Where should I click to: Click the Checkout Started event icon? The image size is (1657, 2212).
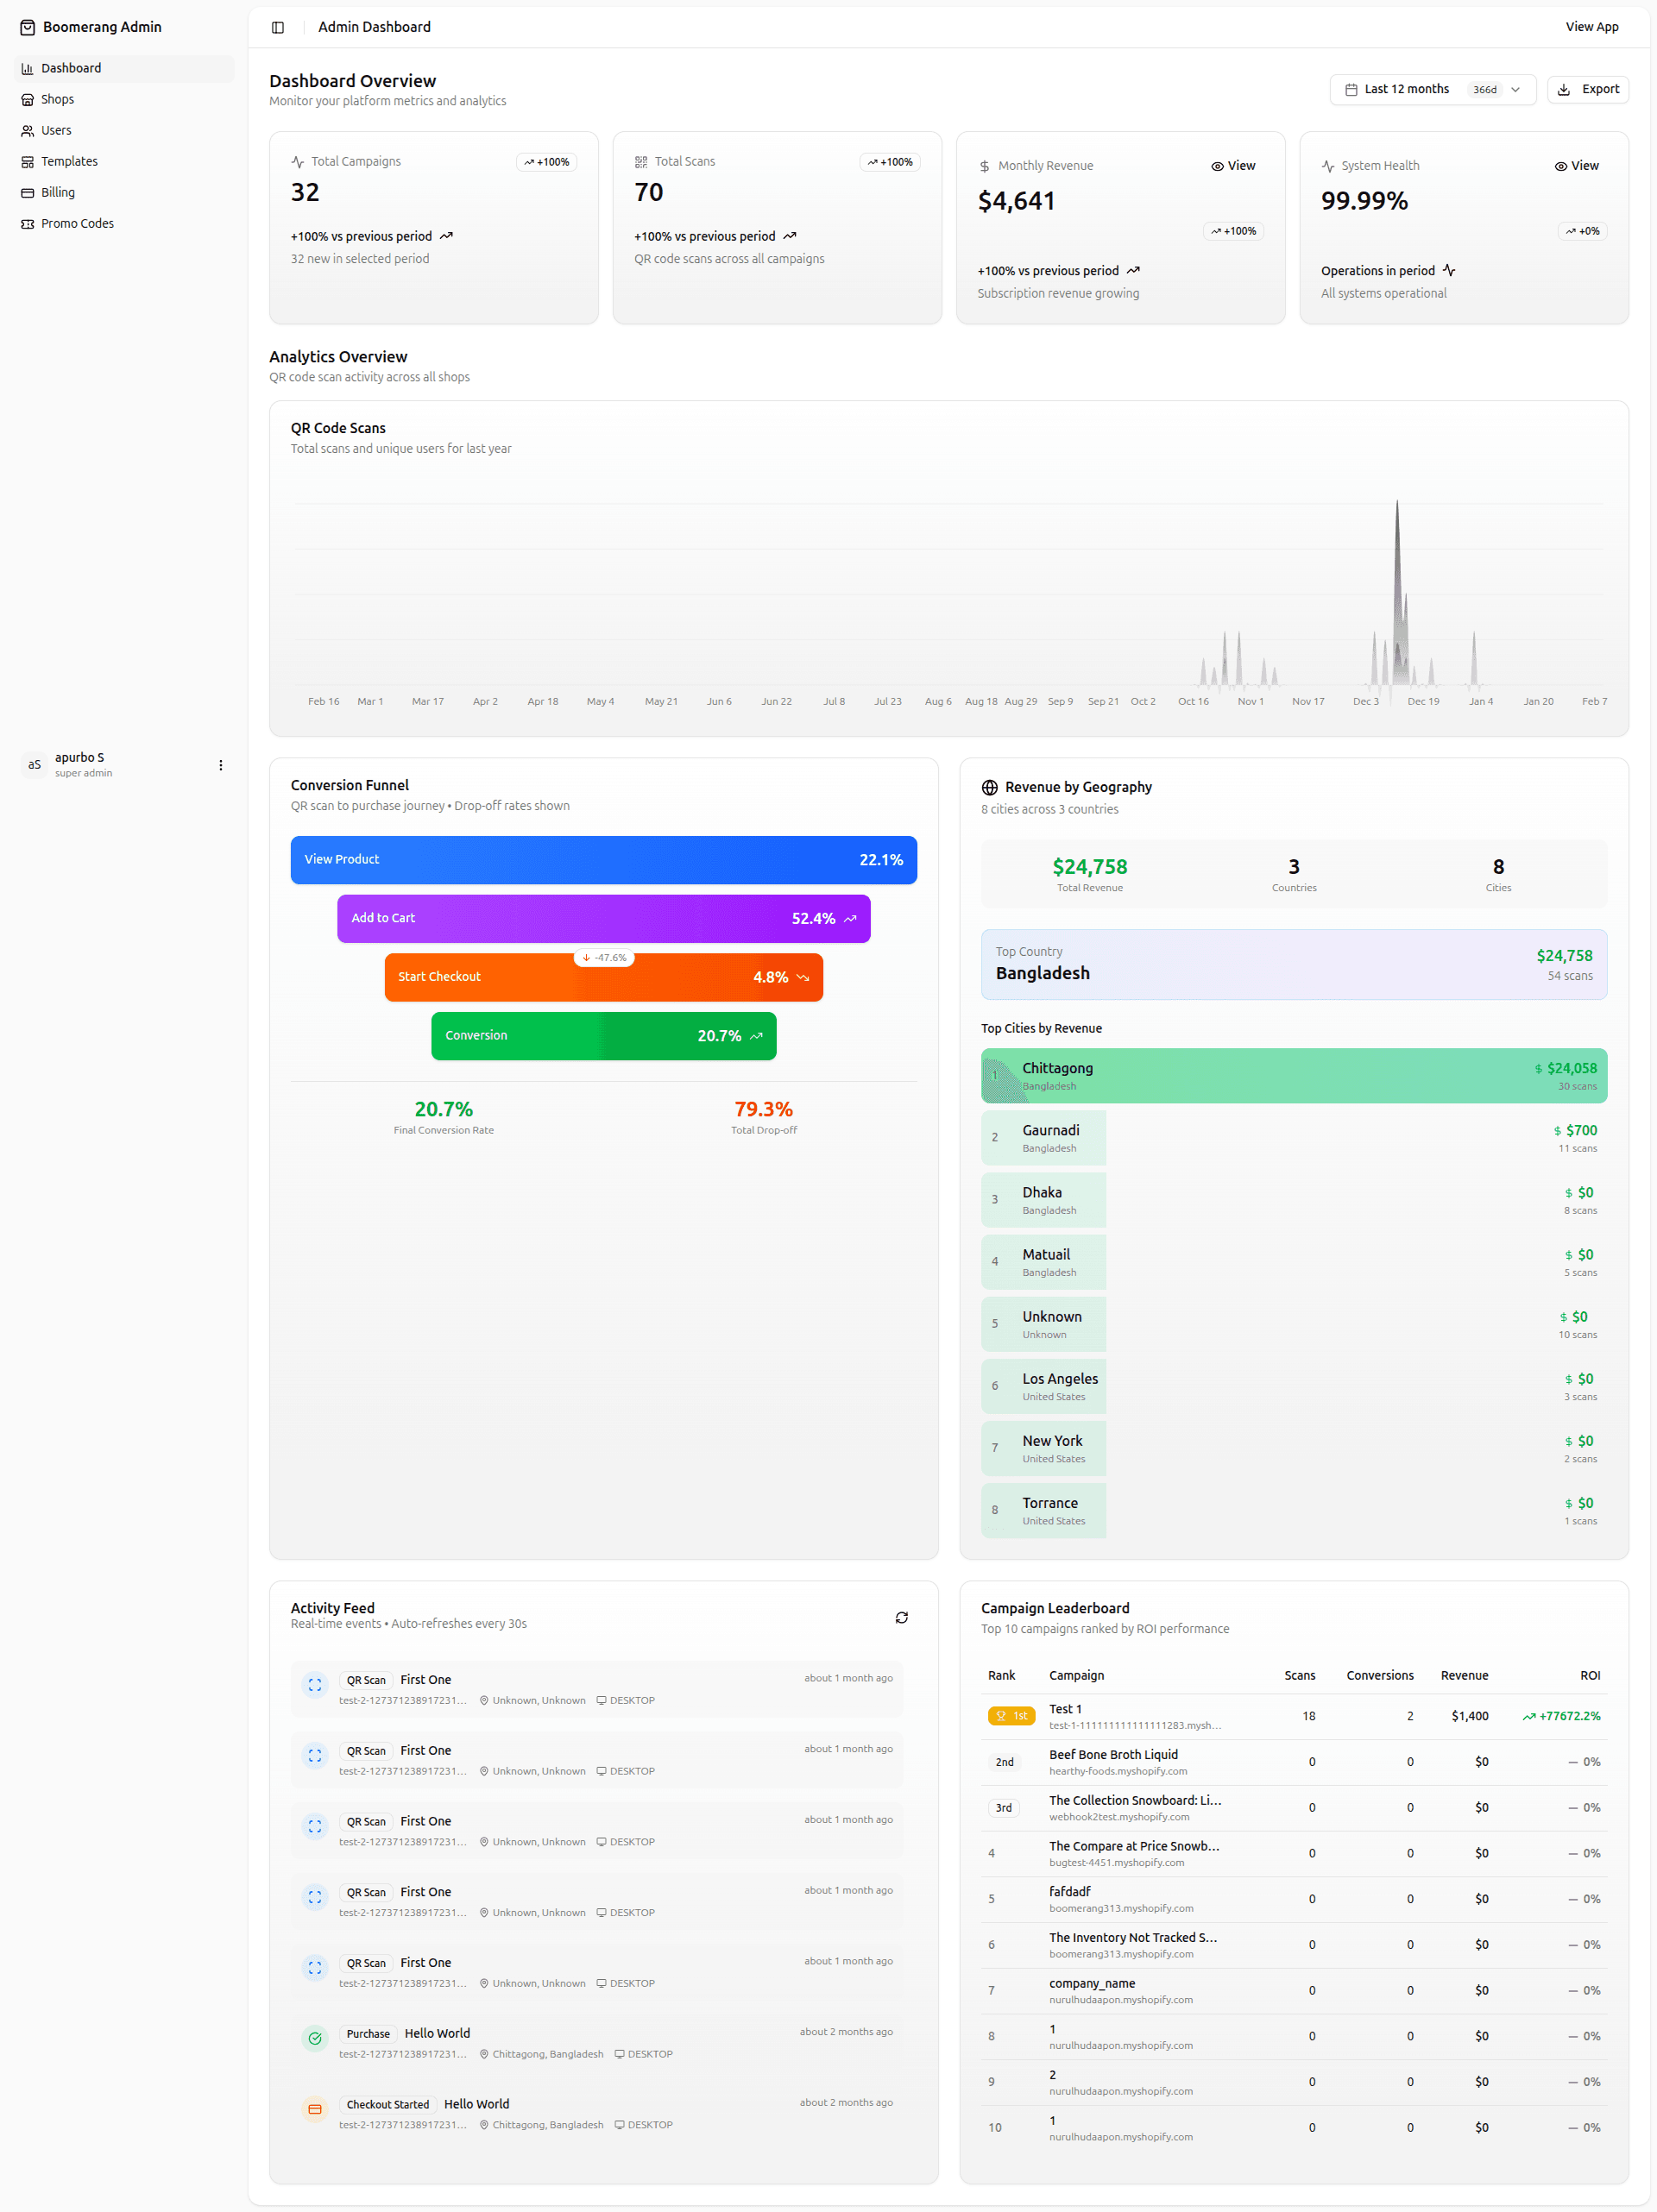tap(315, 2109)
